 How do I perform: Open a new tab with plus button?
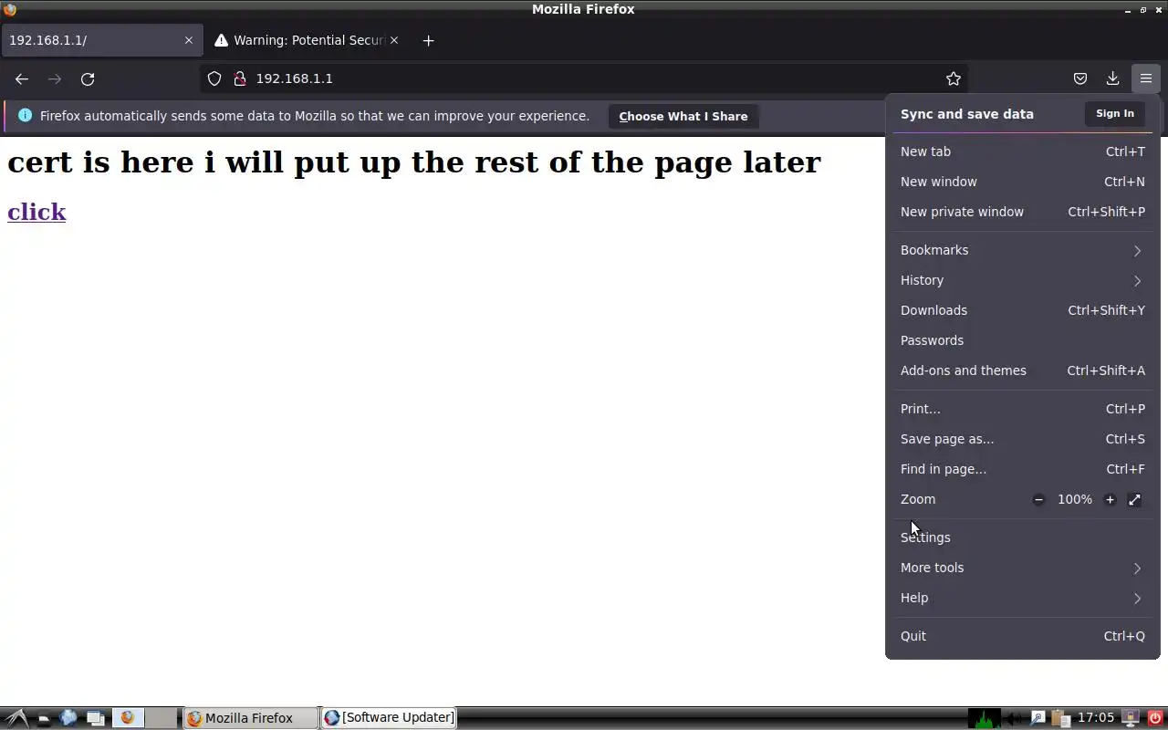(428, 40)
